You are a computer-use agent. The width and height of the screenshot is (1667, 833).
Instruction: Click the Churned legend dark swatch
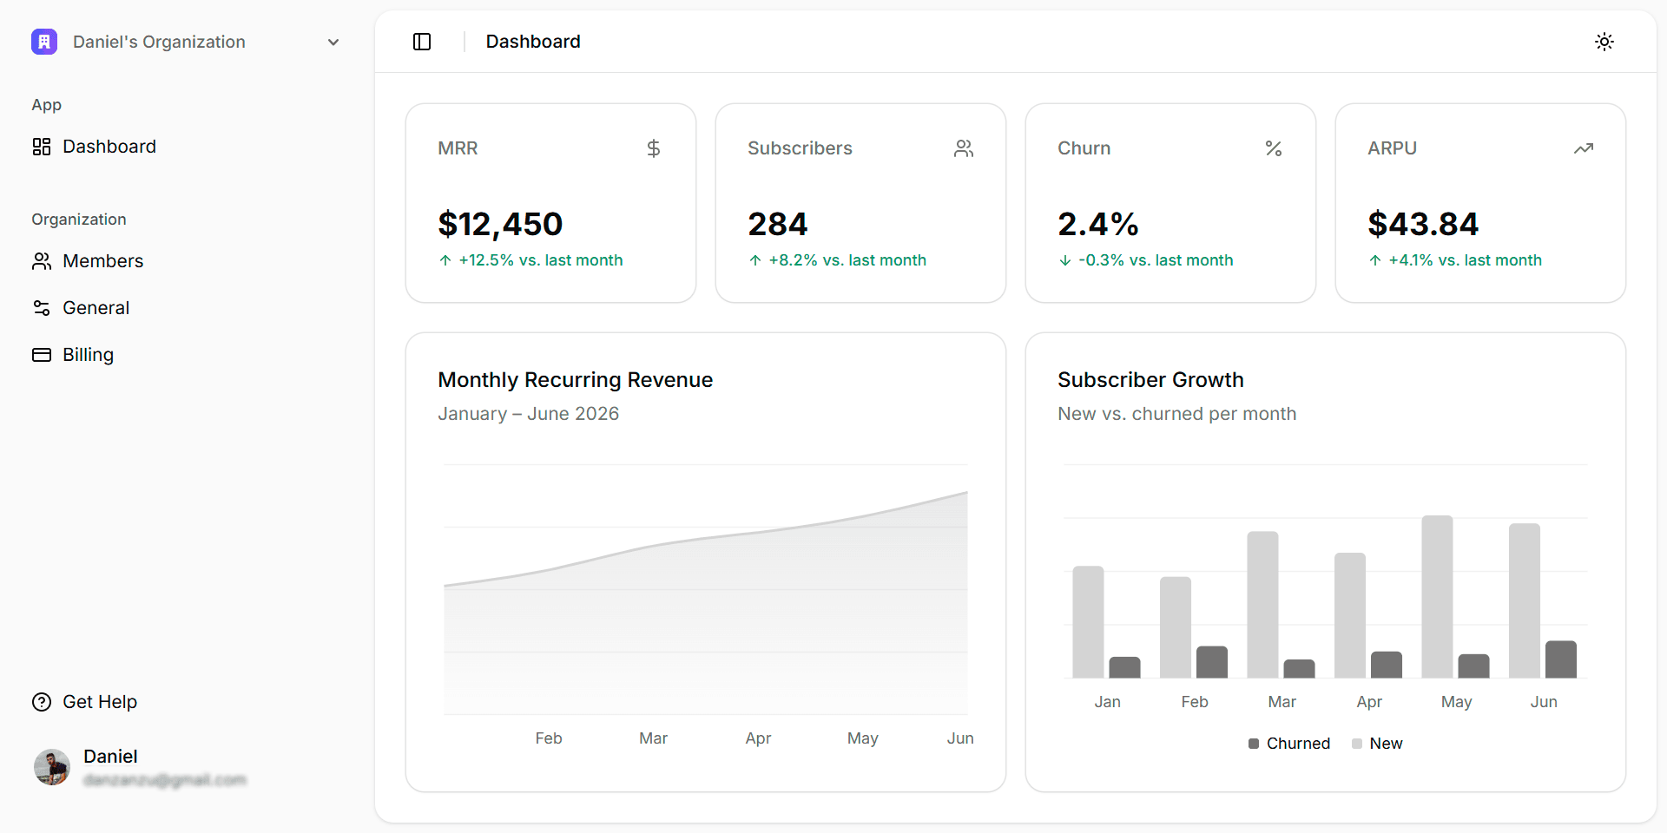(1254, 744)
